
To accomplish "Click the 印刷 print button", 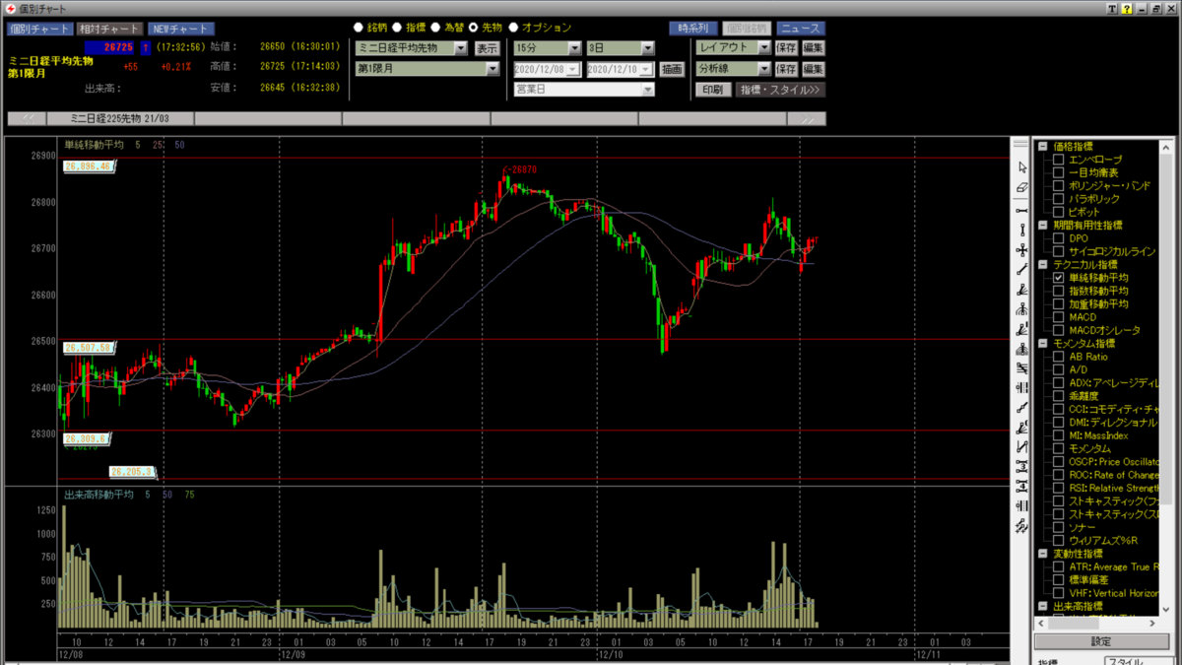I will point(712,90).
